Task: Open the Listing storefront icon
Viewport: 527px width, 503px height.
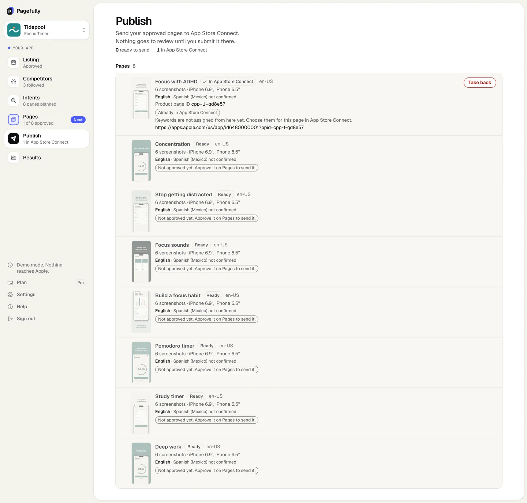Action: (14, 63)
